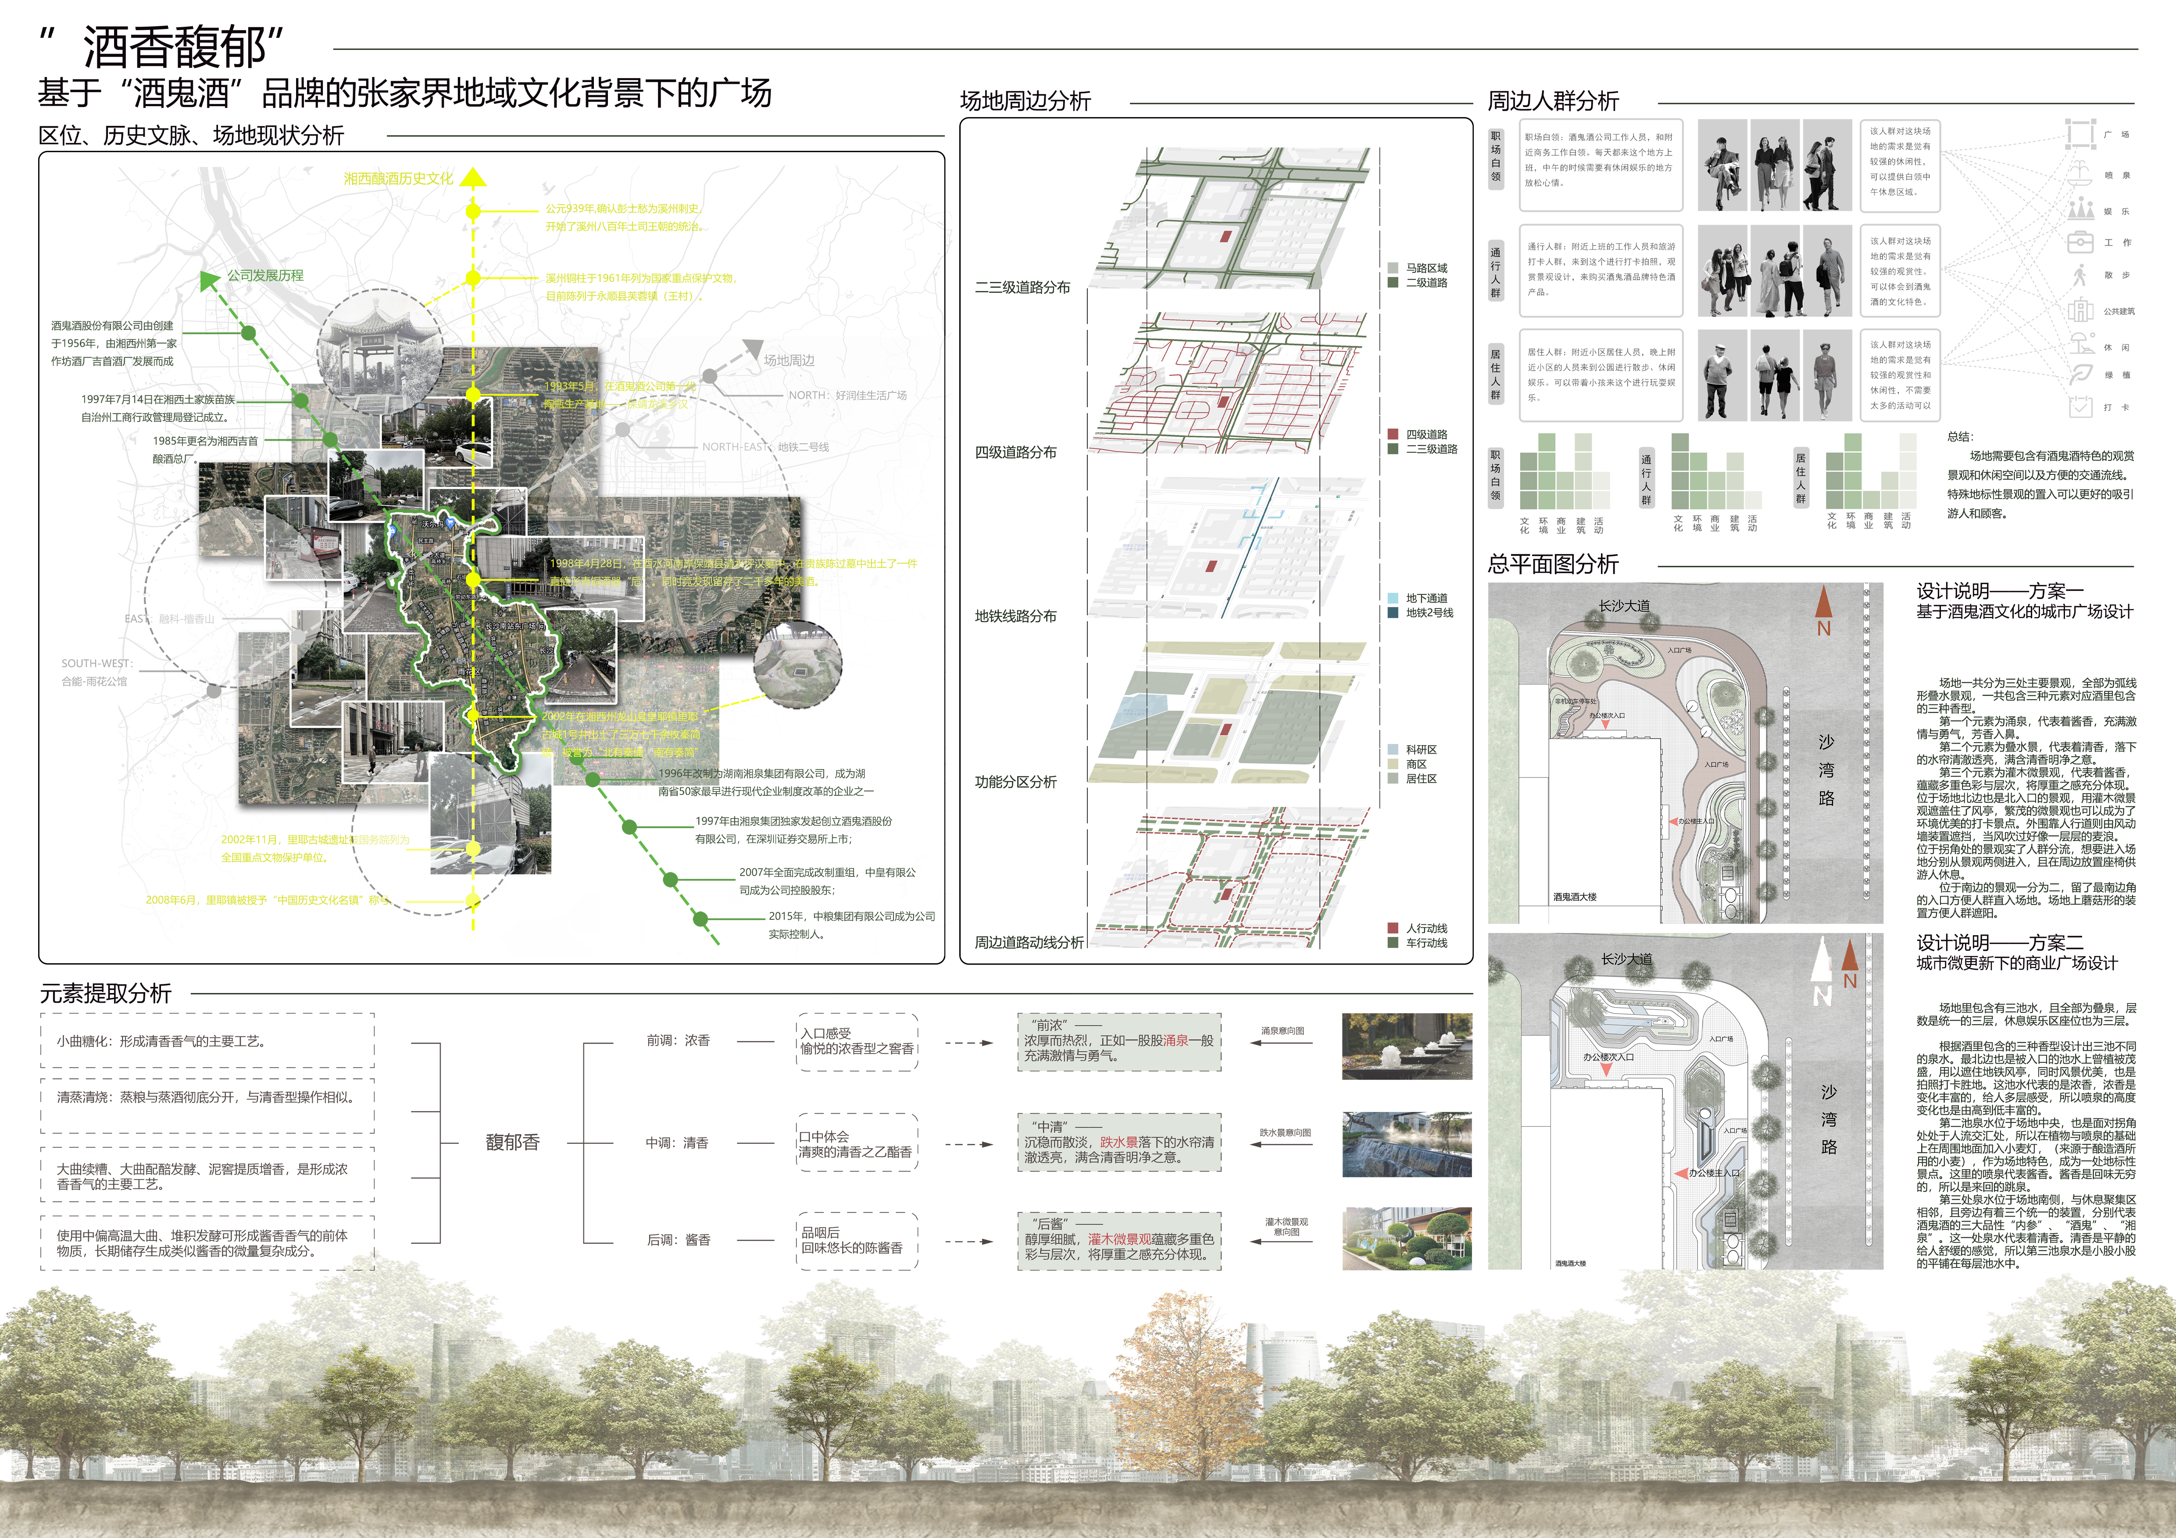Select the 工作 briefcase icon
The height and width of the screenshot is (1538, 2176).
pyautogui.click(x=2080, y=242)
